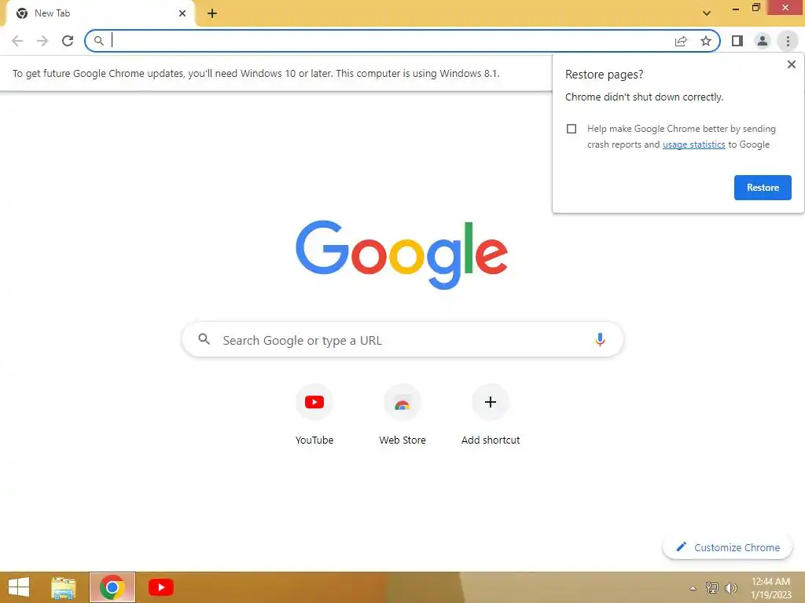Click the magnifier icon in Google search box
This screenshot has height=603, width=805.
click(204, 339)
